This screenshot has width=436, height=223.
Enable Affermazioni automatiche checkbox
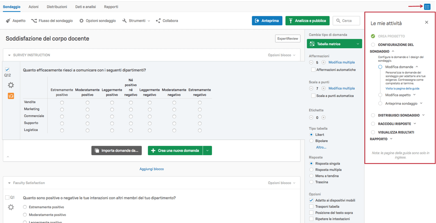click(313, 70)
